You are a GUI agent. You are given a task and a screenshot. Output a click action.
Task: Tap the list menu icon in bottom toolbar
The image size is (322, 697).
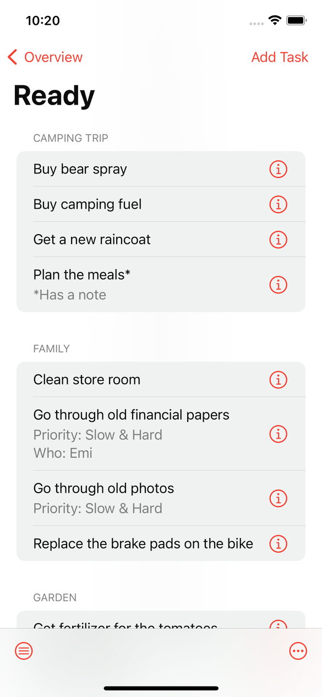pos(24,651)
